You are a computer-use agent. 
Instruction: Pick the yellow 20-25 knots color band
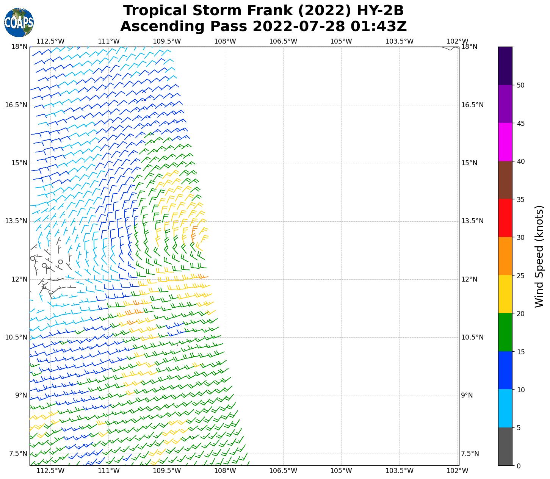point(505,294)
